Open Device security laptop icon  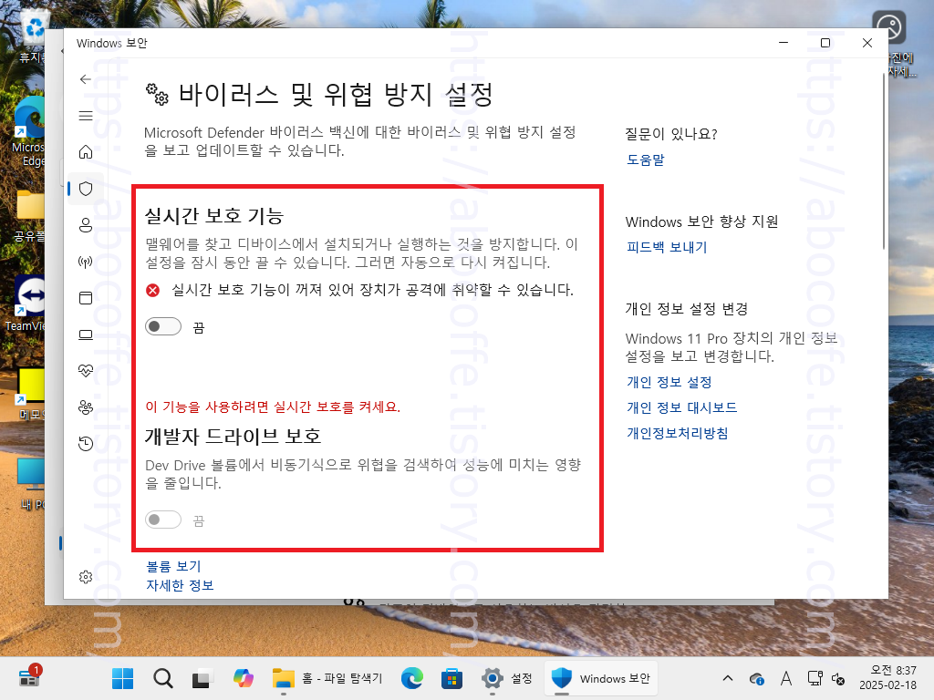[86, 335]
